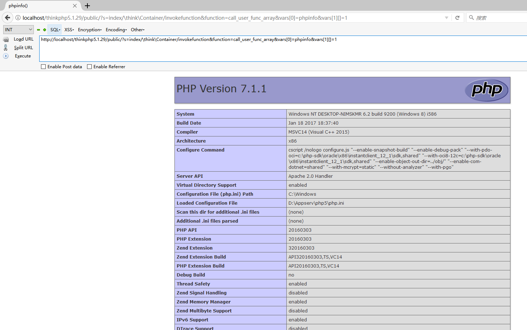
Task: Click Load URL button label
Action: click(x=24, y=39)
